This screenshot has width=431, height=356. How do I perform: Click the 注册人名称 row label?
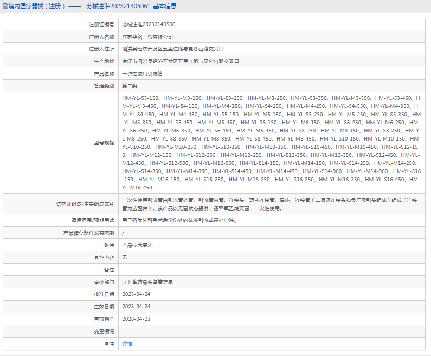[x=101, y=37]
